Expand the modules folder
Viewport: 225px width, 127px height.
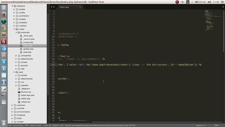(x=14, y=23)
